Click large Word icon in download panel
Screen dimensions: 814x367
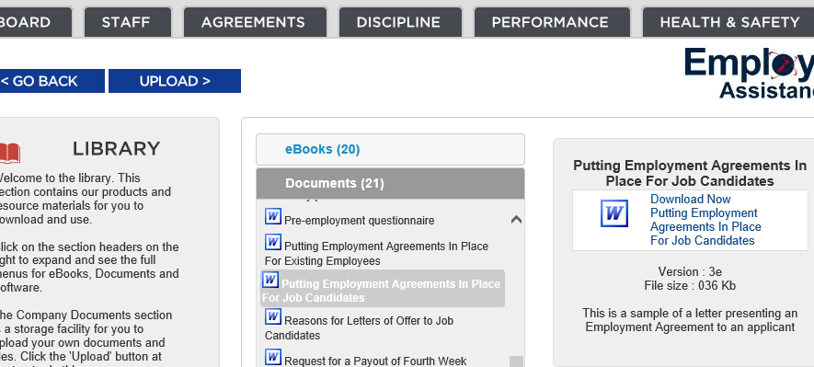click(614, 213)
